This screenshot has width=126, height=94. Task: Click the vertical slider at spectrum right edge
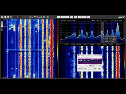click(x=124, y=32)
